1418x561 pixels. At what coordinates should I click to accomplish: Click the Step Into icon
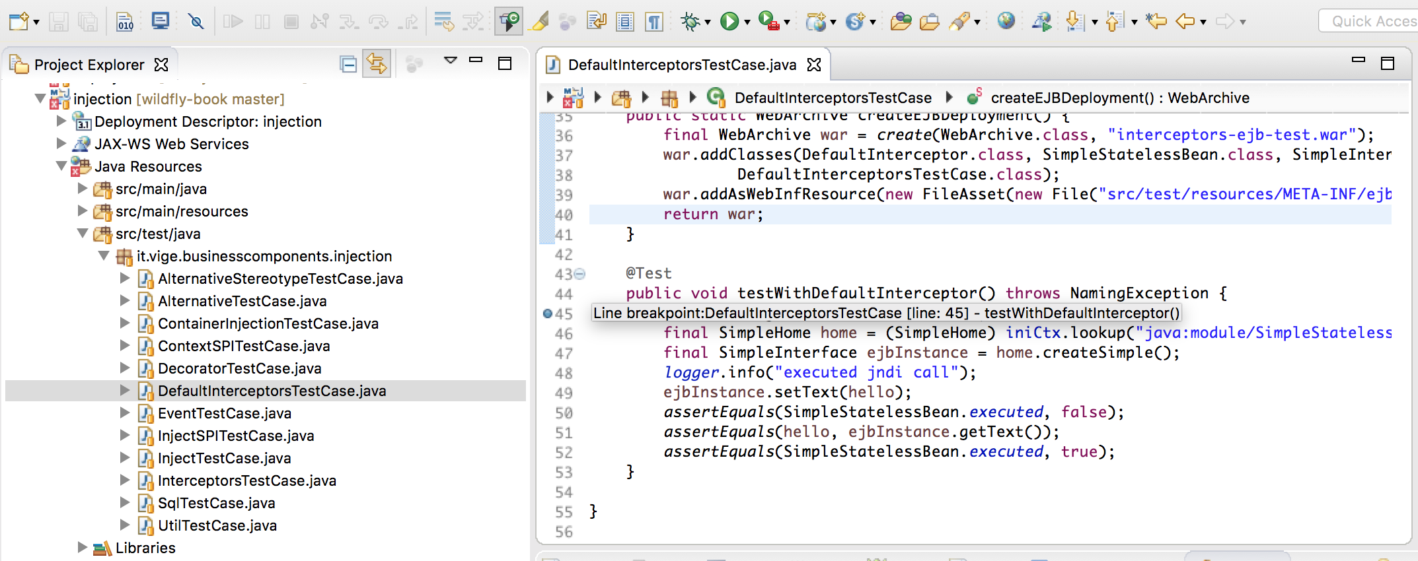coord(349,22)
